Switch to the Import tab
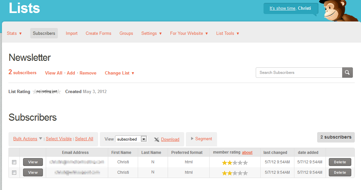361x190 pixels. tap(71, 34)
